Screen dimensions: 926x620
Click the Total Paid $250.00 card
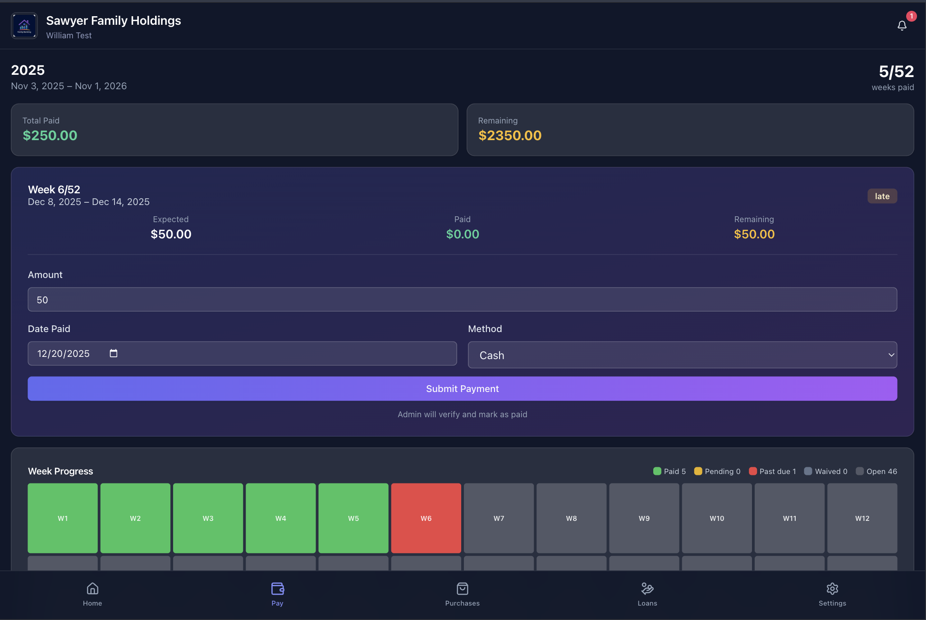(x=234, y=130)
